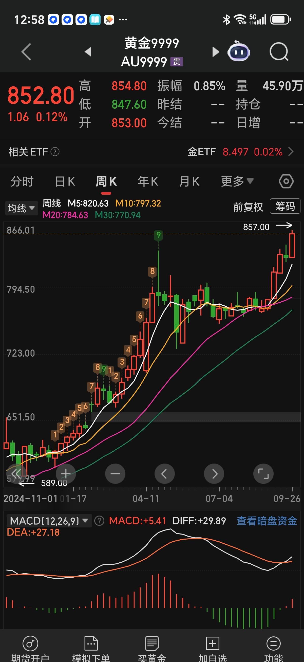Viewport: 304px width, 662px height.
Task: Open the robot AI assistant
Action: [239, 51]
